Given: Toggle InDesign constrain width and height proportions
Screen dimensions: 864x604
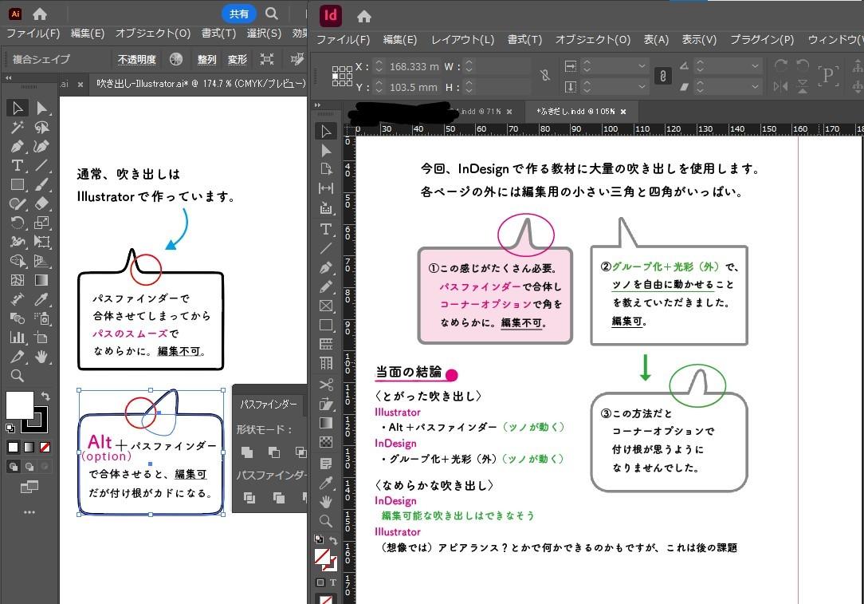Looking at the screenshot, I should click(545, 76).
